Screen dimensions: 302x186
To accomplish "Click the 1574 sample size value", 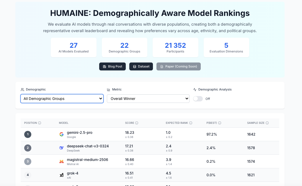I will pyautogui.click(x=251, y=161).
